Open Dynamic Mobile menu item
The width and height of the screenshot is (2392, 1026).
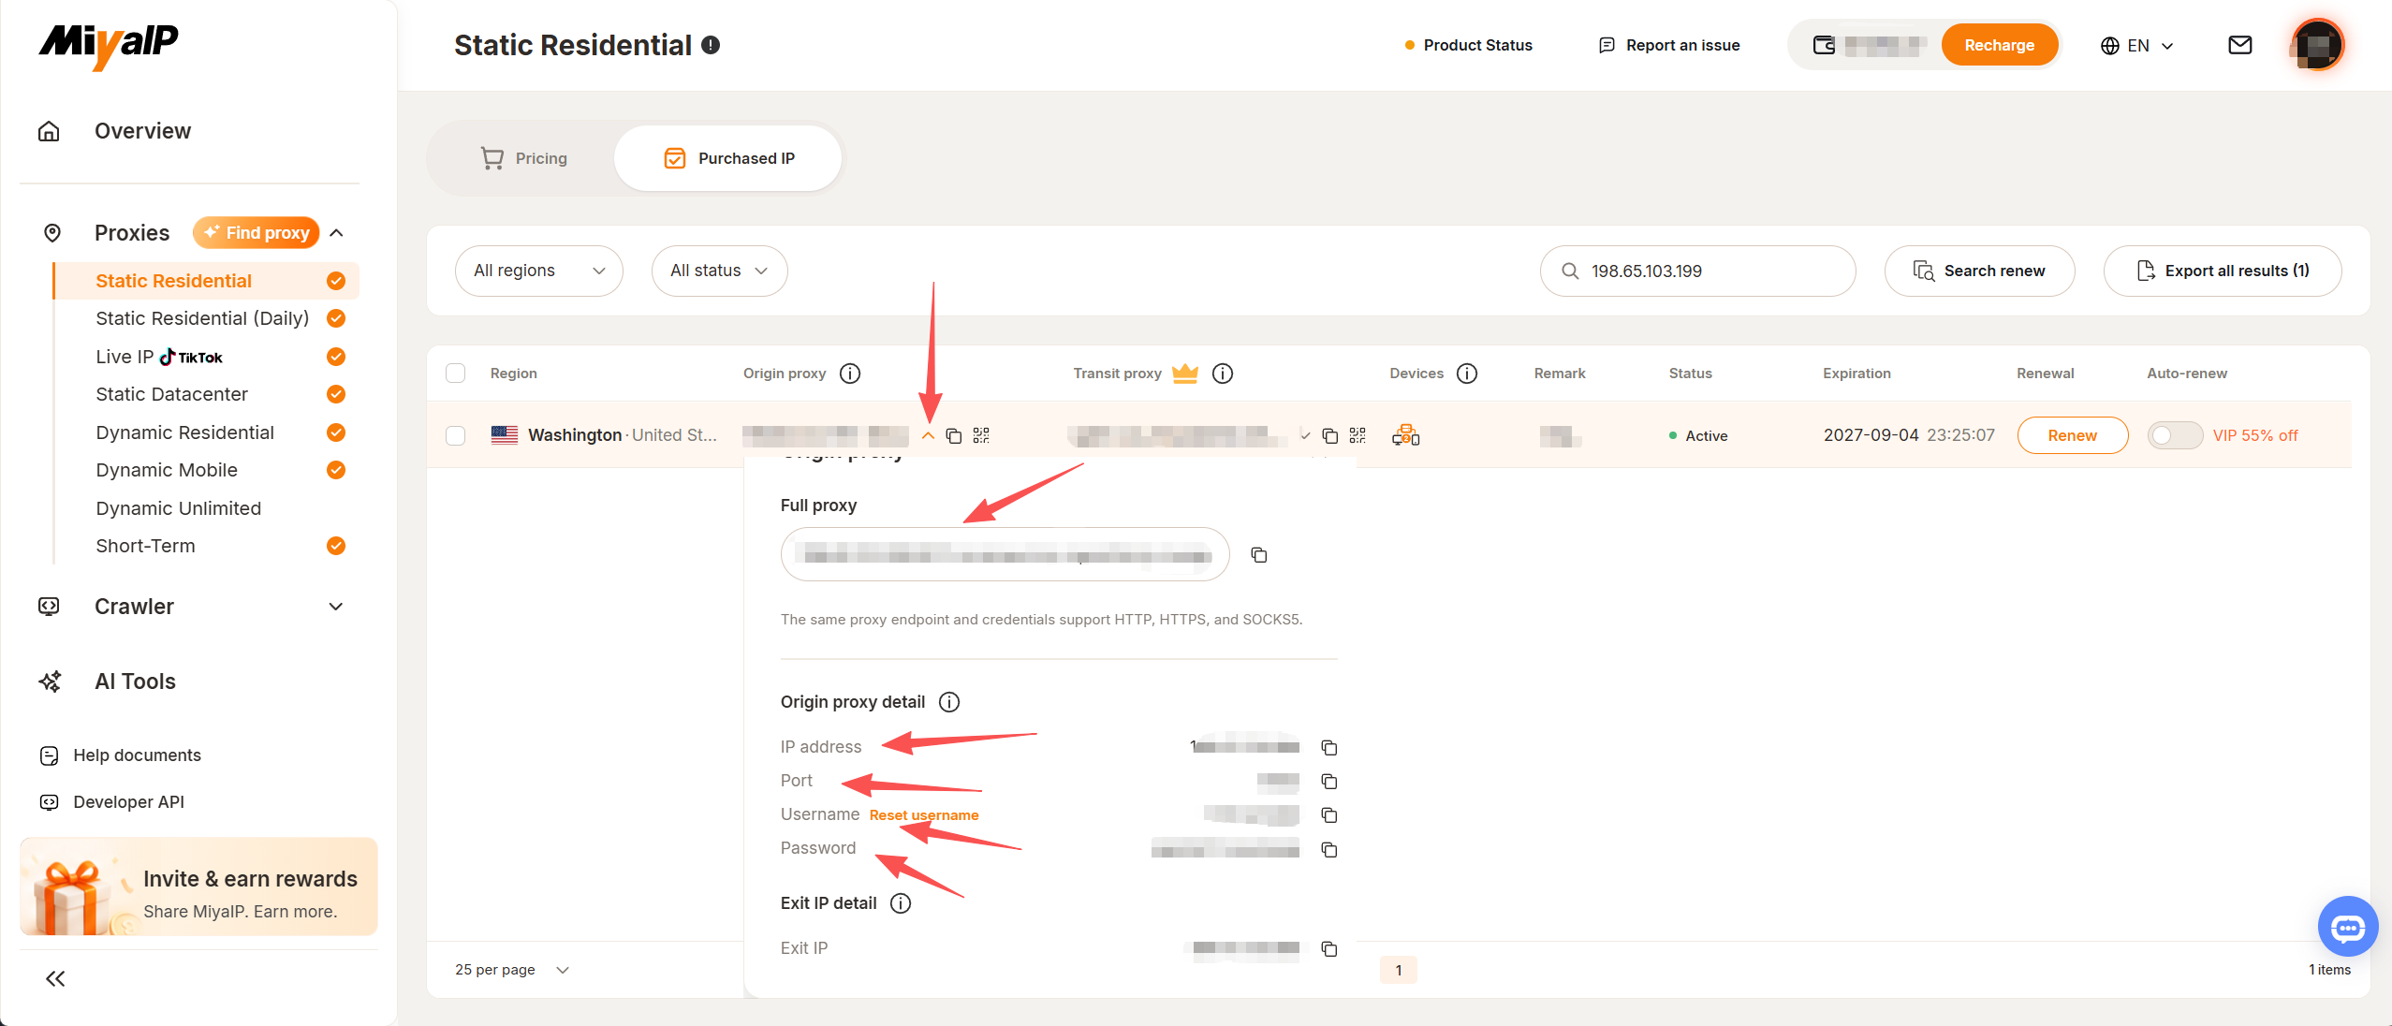tap(167, 470)
